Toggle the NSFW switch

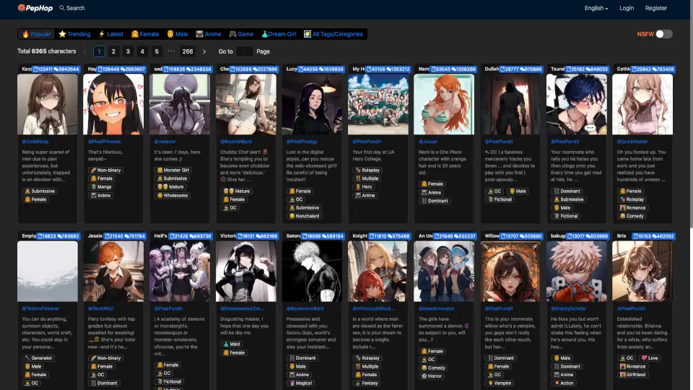(x=664, y=34)
